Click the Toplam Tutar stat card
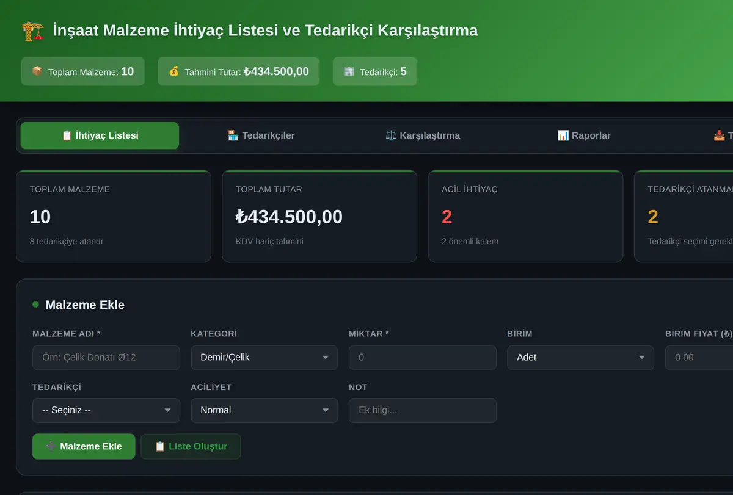Viewport: 733px width, 495px height. pos(319,216)
